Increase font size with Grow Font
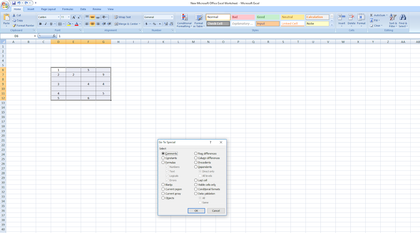 [74, 17]
